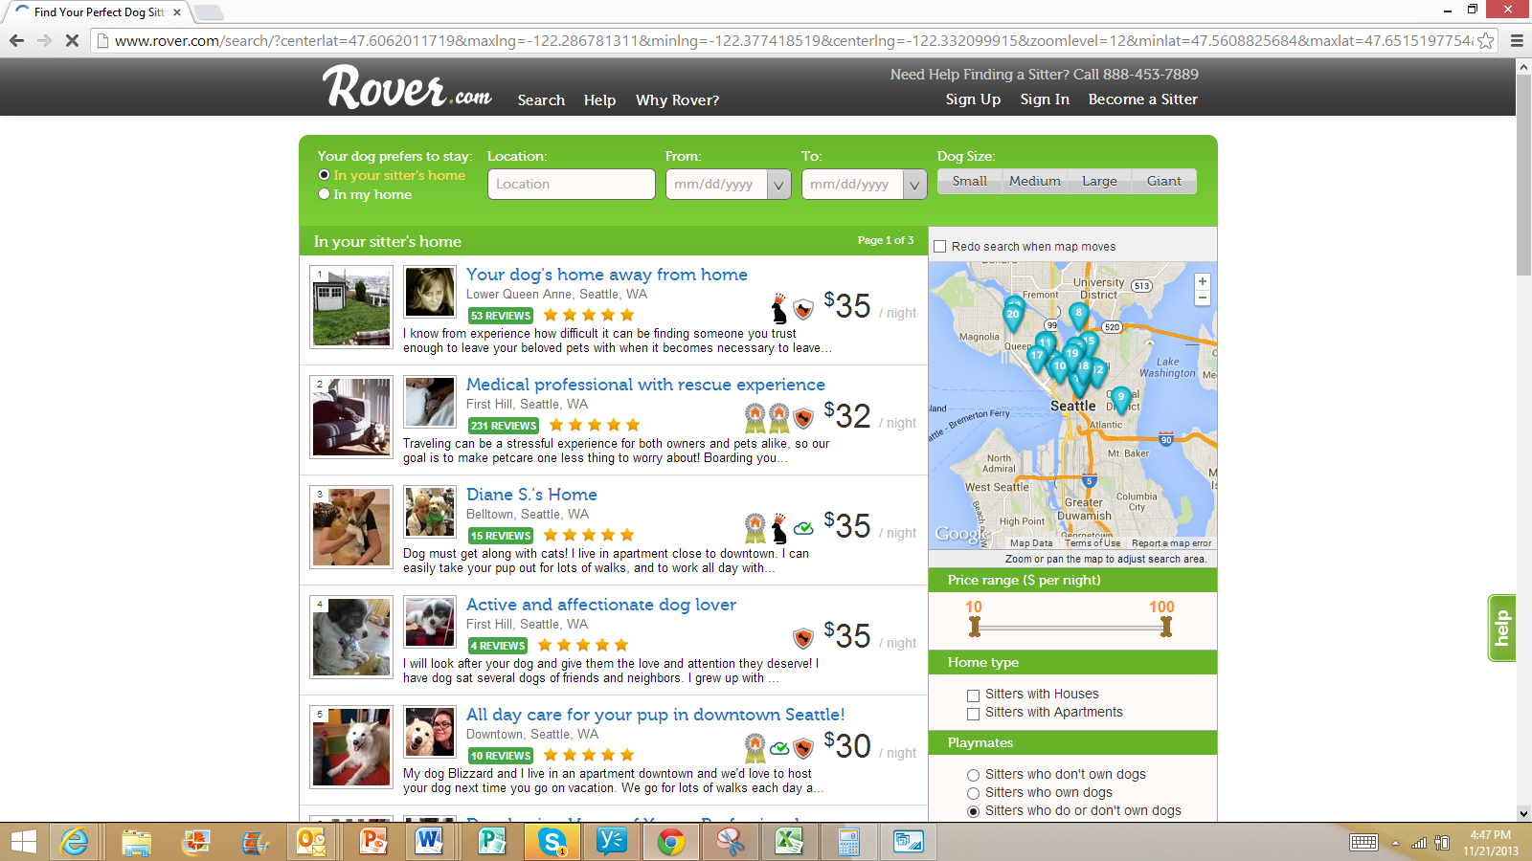This screenshot has height=861, width=1532.
Task: Select map marker number 17
Action: pos(1036,357)
